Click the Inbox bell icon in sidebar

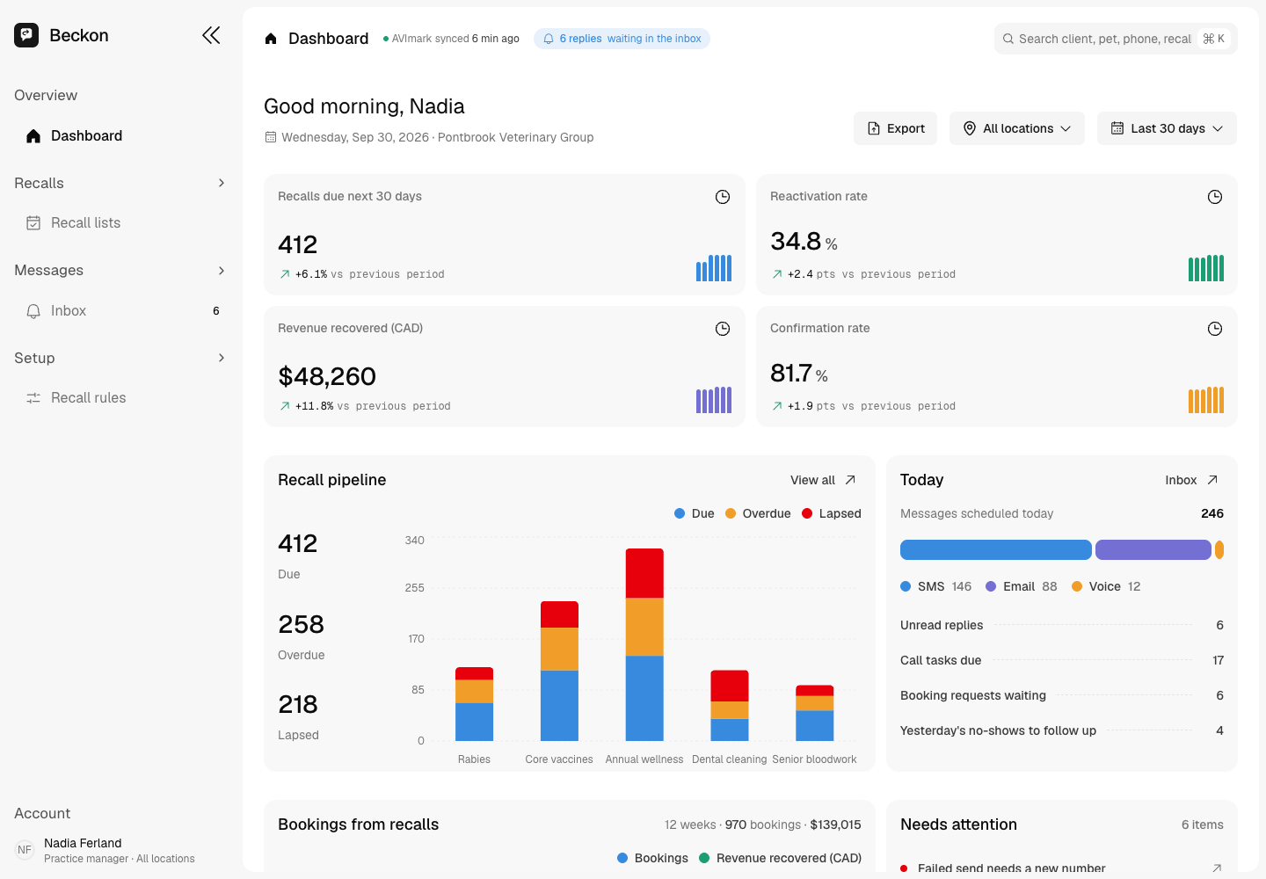(33, 311)
